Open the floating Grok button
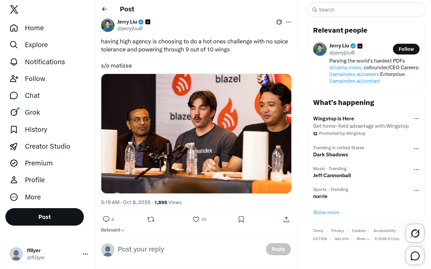The image size is (431, 269). (x=415, y=233)
